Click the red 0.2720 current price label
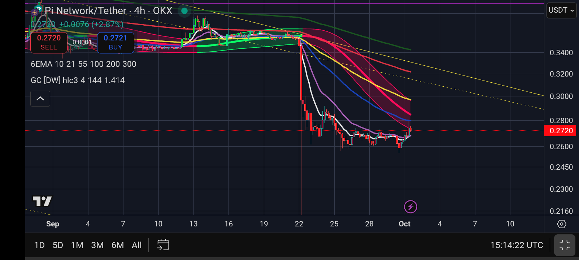579x260 pixels. (560, 131)
